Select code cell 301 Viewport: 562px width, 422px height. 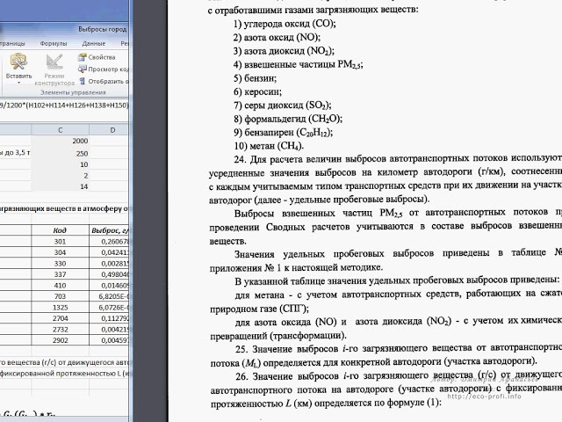tap(60, 242)
